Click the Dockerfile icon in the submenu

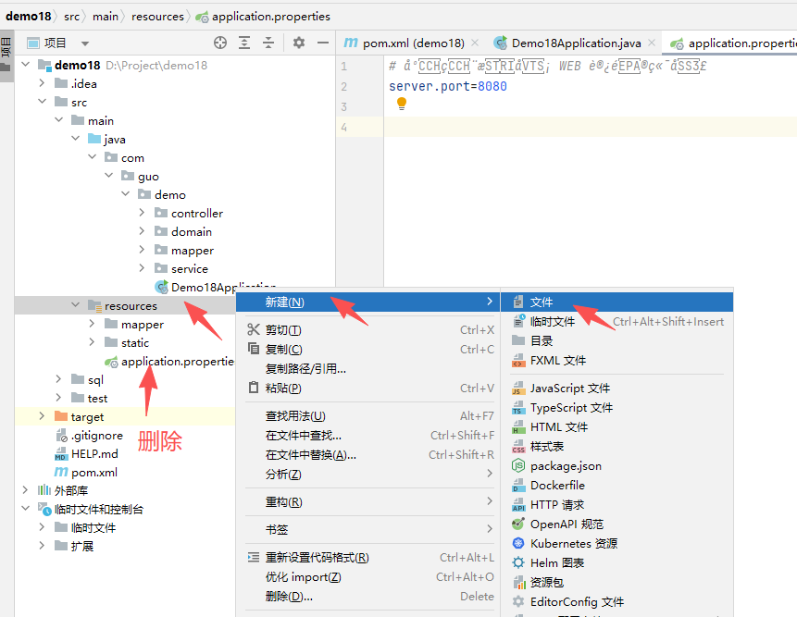click(x=518, y=486)
